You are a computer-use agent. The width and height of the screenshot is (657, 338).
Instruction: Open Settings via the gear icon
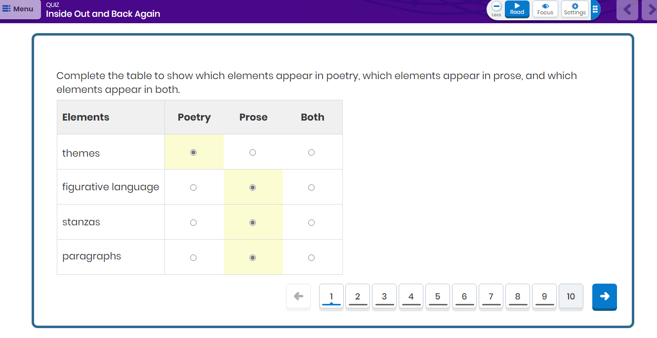pos(575,9)
